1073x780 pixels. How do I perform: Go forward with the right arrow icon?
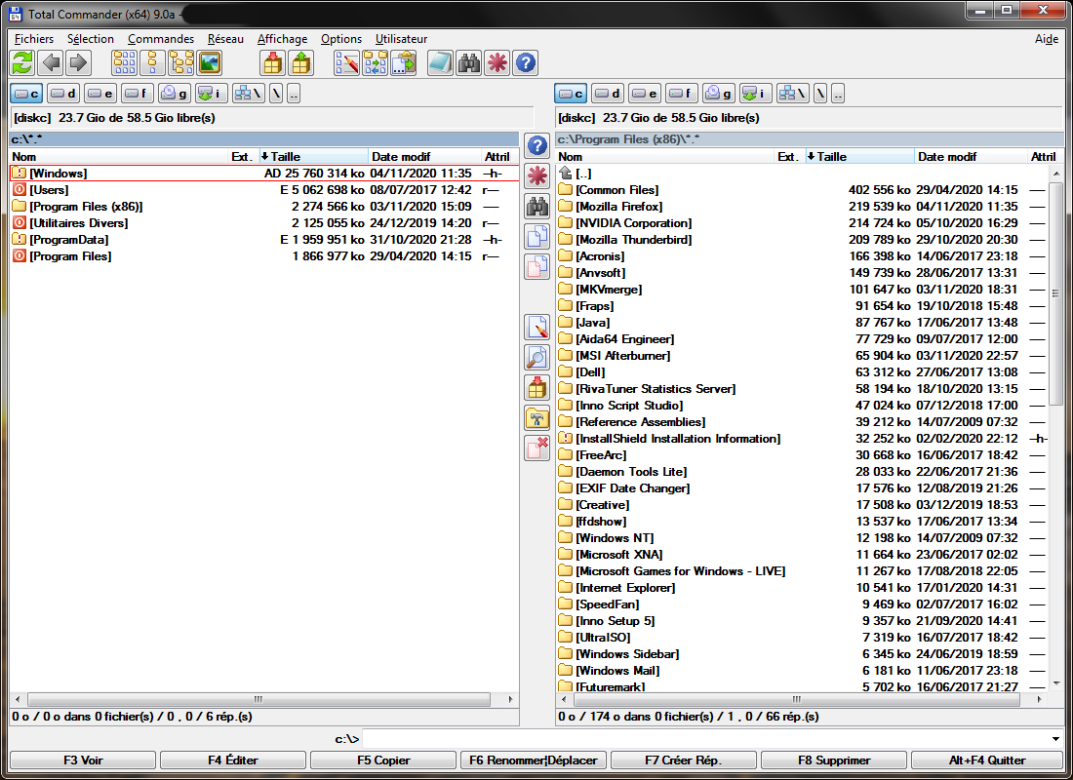coord(79,63)
